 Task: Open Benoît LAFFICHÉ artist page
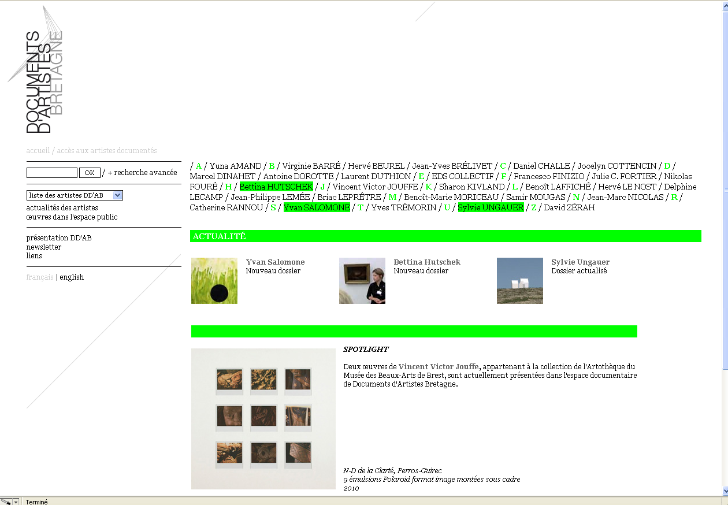[558, 187]
